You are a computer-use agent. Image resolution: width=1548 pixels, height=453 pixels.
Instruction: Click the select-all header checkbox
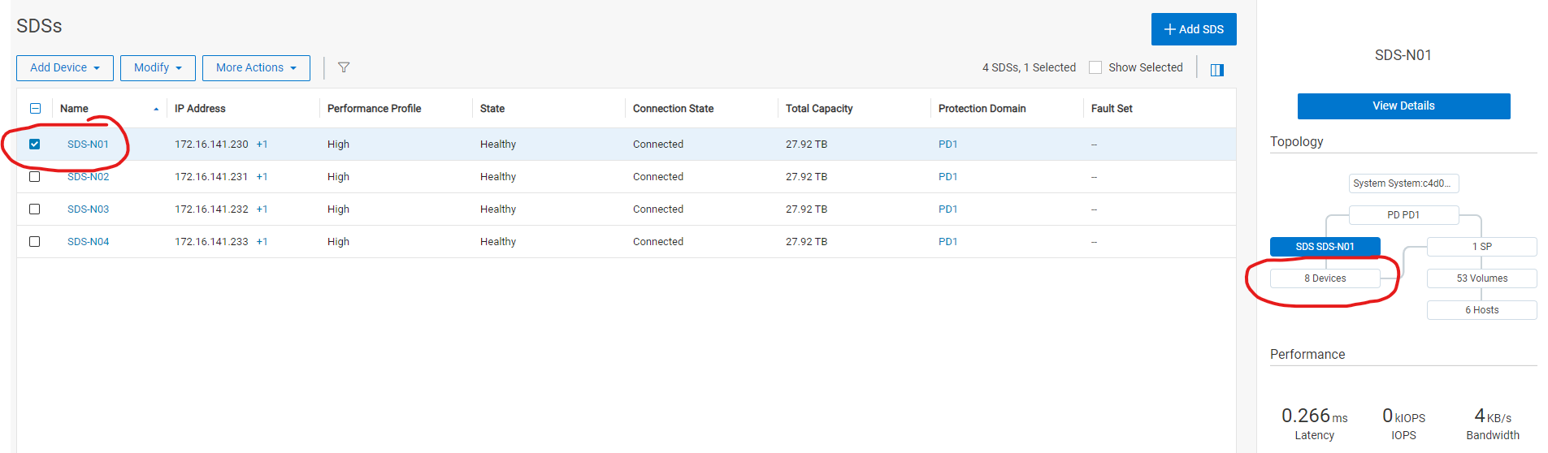click(x=35, y=109)
